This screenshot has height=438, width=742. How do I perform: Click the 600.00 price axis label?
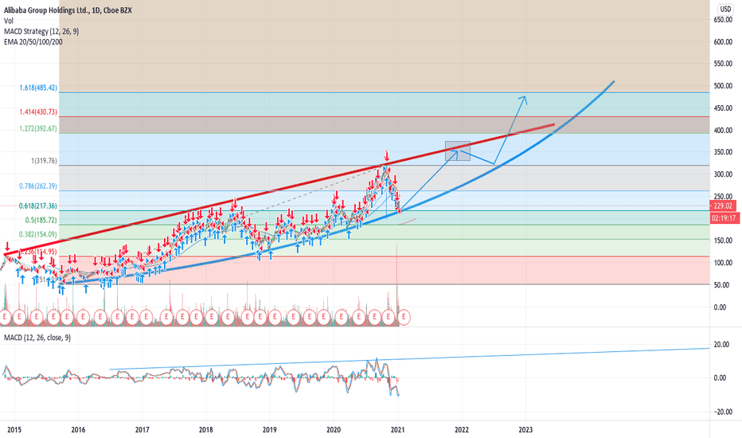pos(723,42)
